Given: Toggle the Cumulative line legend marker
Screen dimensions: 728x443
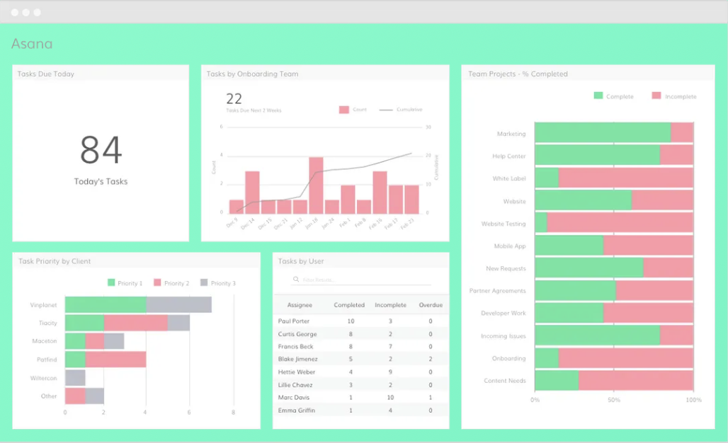Looking at the screenshot, I should point(386,110).
